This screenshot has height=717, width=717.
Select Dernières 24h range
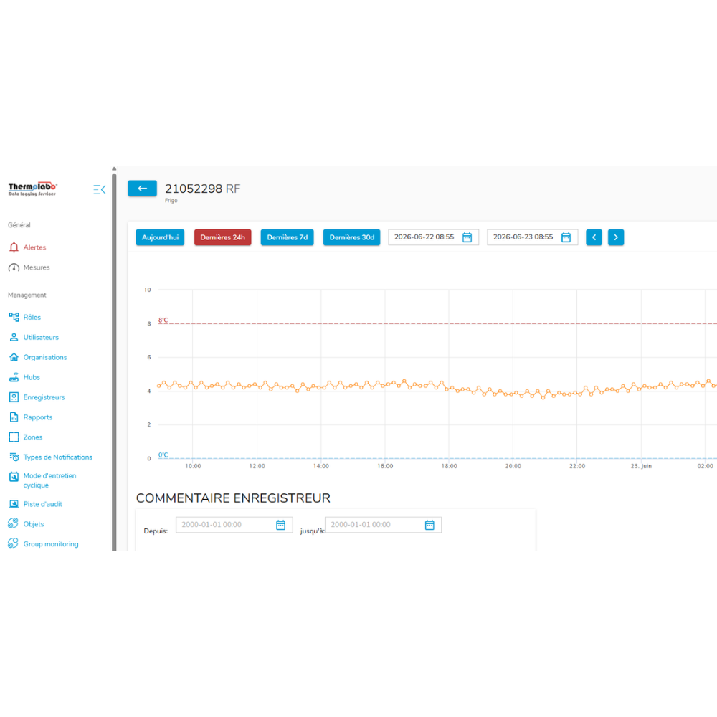pos(223,237)
